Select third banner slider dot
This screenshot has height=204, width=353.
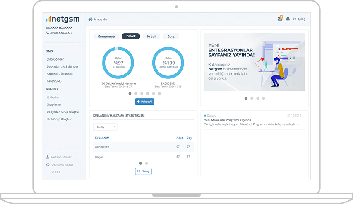pyautogui.click(x=257, y=98)
